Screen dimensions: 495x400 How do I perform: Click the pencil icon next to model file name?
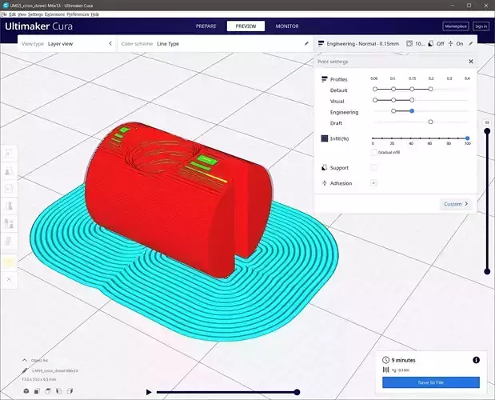click(x=25, y=370)
